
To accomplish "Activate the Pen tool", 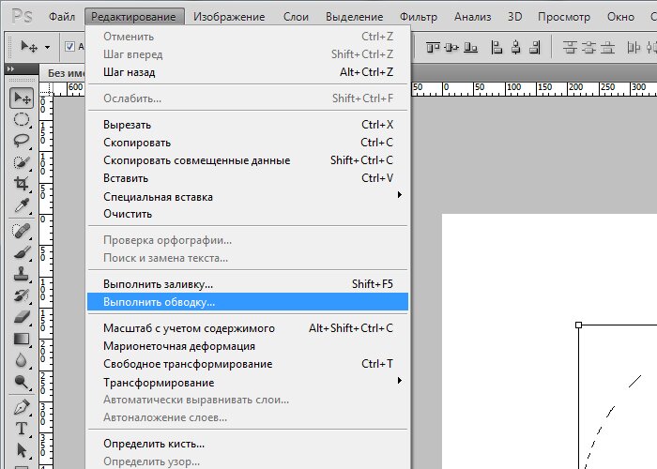I will point(22,407).
